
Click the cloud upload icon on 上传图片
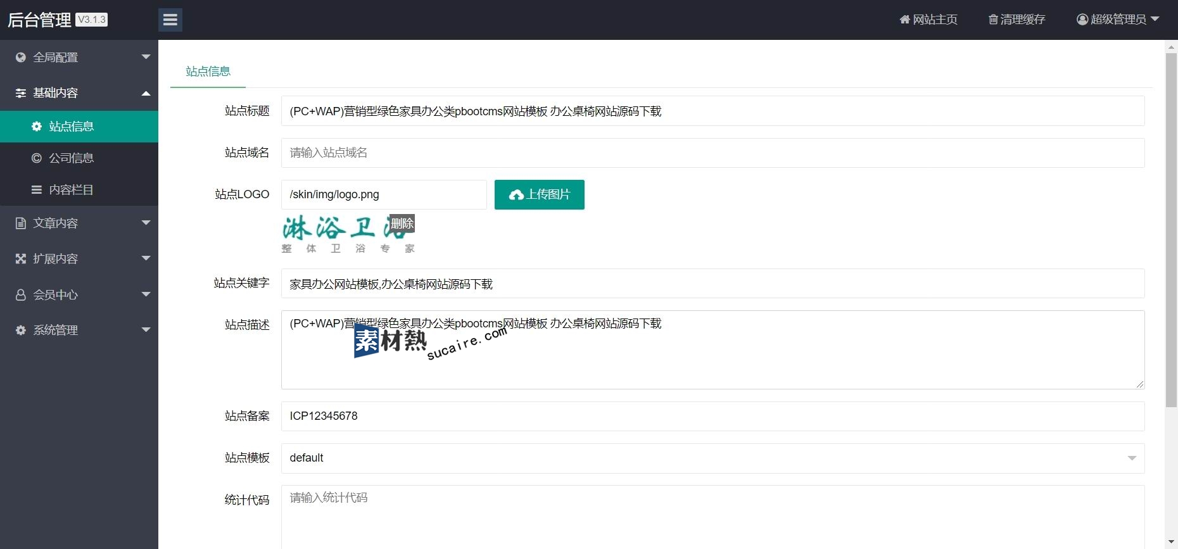click(x=516, y=195)
